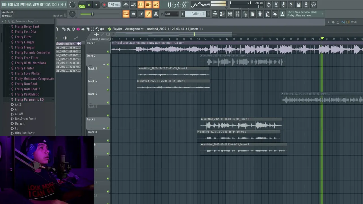Add a new pattern with plus button
Image resolution: width=363 pixels, height=204 pixels.
pos(208,14)
